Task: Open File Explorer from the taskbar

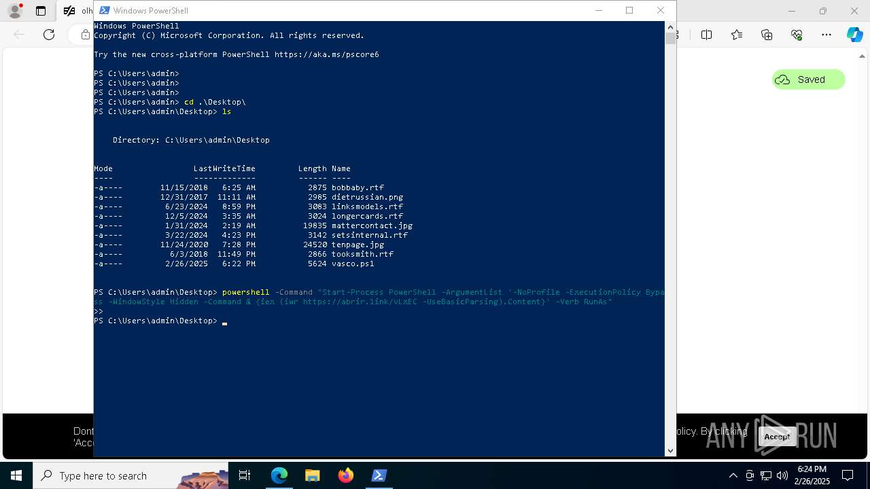Action: (312, 475)
